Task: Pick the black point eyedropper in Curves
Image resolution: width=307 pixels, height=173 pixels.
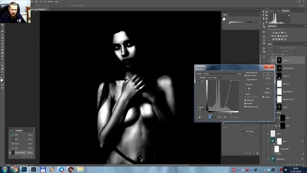Action: (x=219, y=117)
